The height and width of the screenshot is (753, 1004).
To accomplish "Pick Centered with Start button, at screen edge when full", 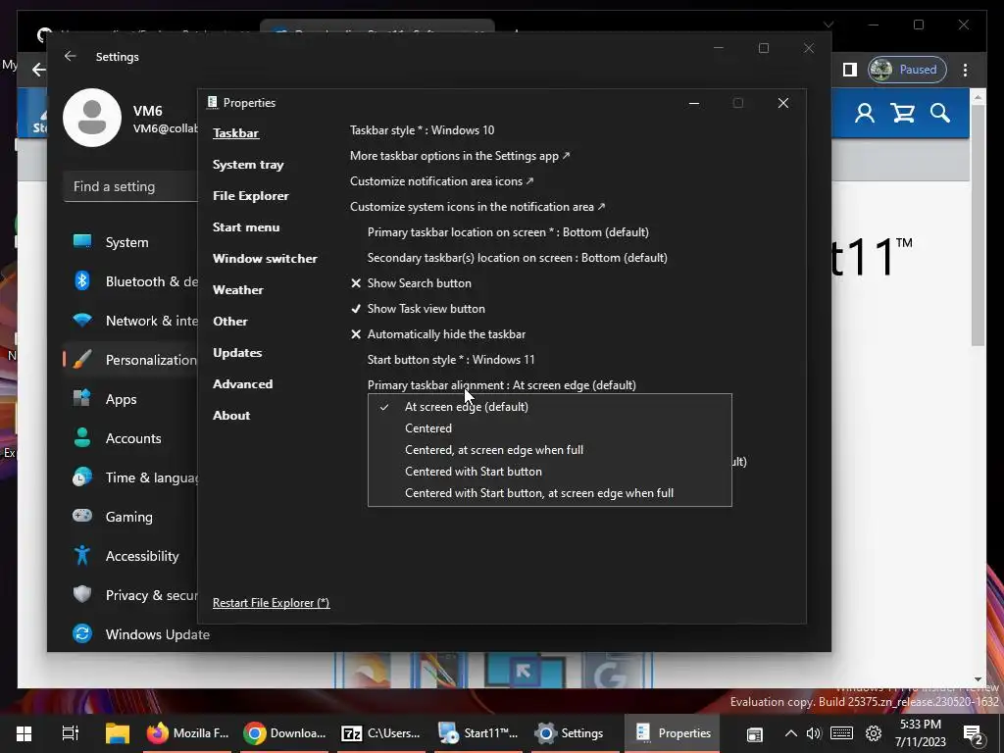I will pos(549,493).
